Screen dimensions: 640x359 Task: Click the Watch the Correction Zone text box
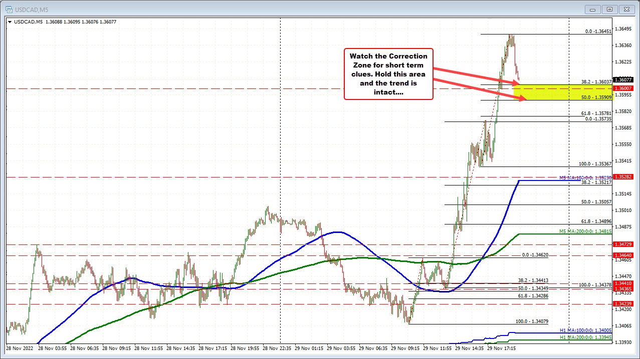(388, 74)
